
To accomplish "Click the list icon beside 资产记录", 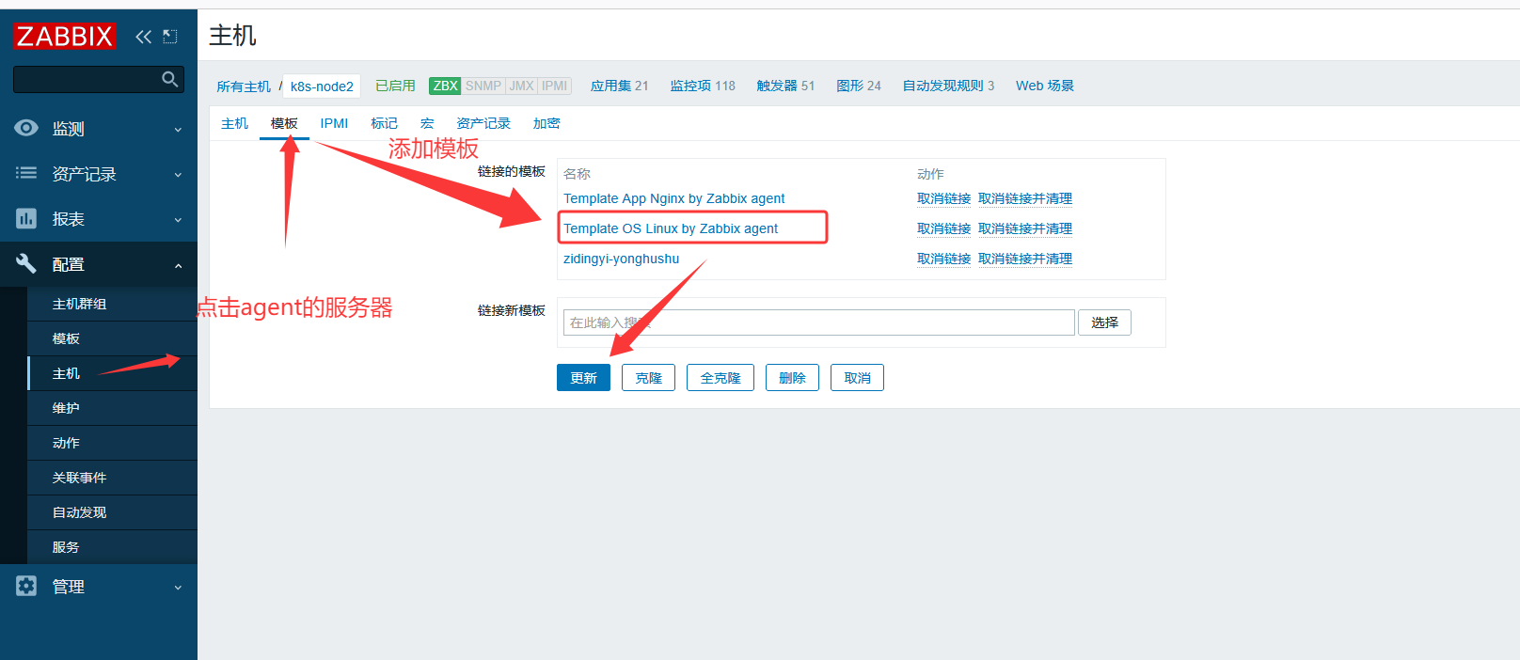I will [x=26, y=173].
